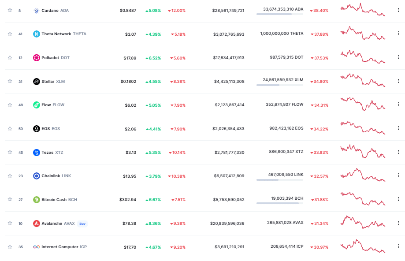The height and width of the screenshot is (261, 405).
Task: Click the Cardano coin logo
Action: coord(37,11)
